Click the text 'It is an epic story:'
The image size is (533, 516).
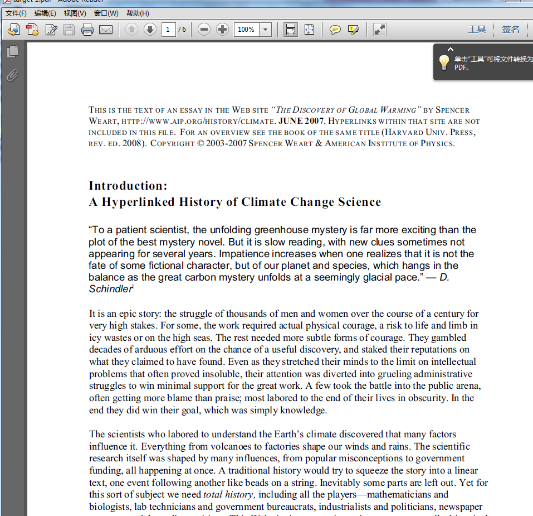125,314
